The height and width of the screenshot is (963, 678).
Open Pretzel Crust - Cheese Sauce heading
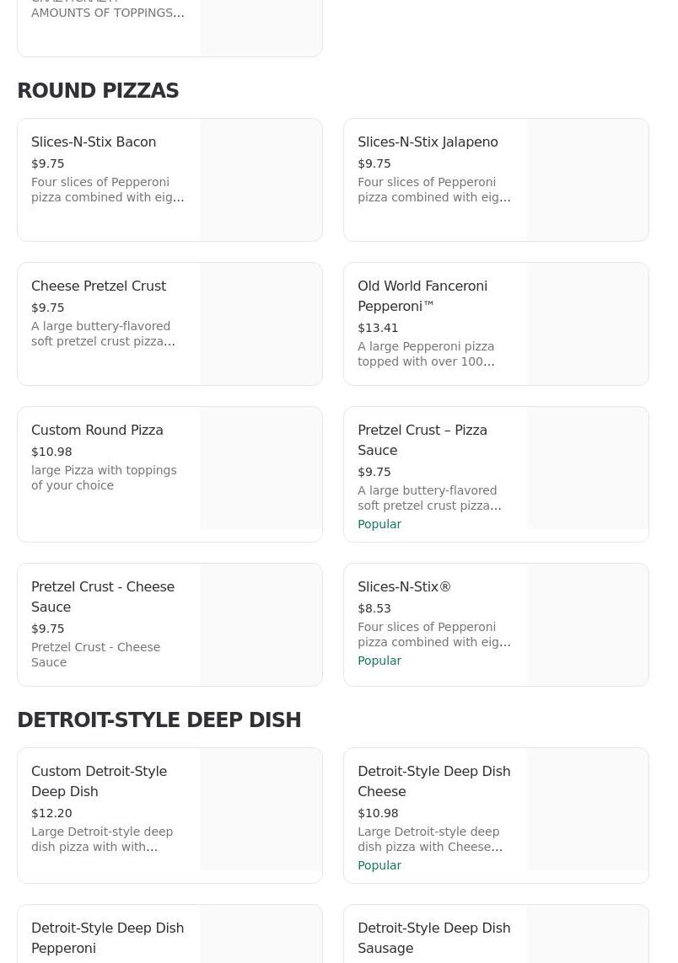[103, 597]
